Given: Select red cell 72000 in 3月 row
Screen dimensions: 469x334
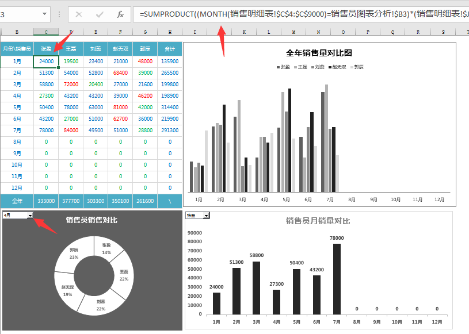Looking at the screenshot, I should (x=71, y=85).
